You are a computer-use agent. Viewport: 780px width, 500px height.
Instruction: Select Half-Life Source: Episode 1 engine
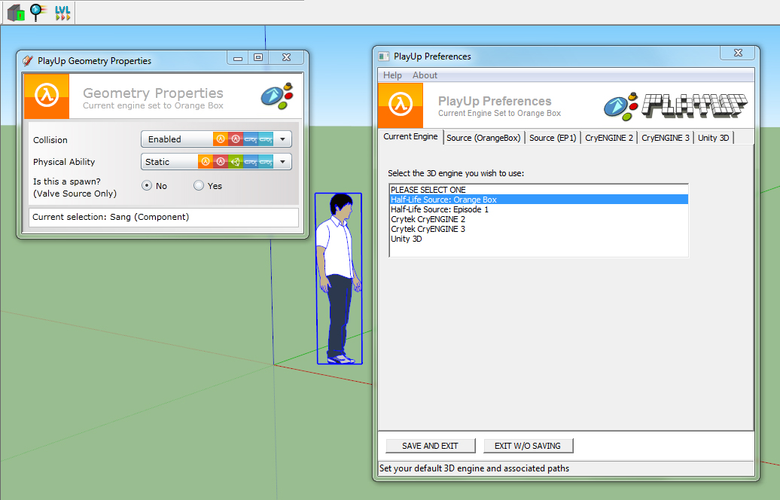pos(539,209)
